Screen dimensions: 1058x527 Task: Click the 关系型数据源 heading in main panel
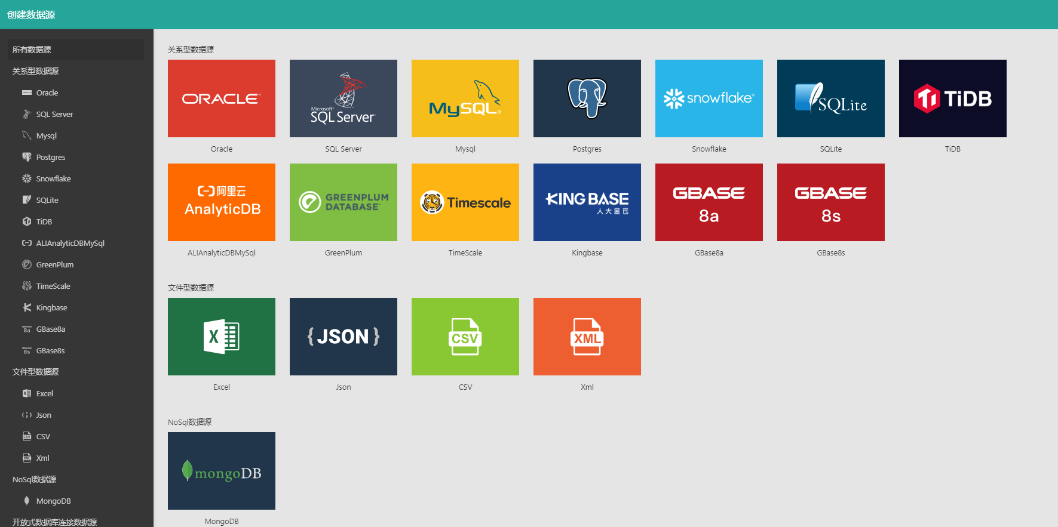[x=191, y=50]
